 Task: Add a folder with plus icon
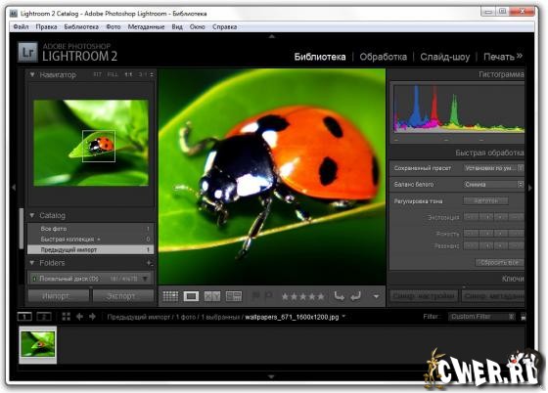coord(149,263)
